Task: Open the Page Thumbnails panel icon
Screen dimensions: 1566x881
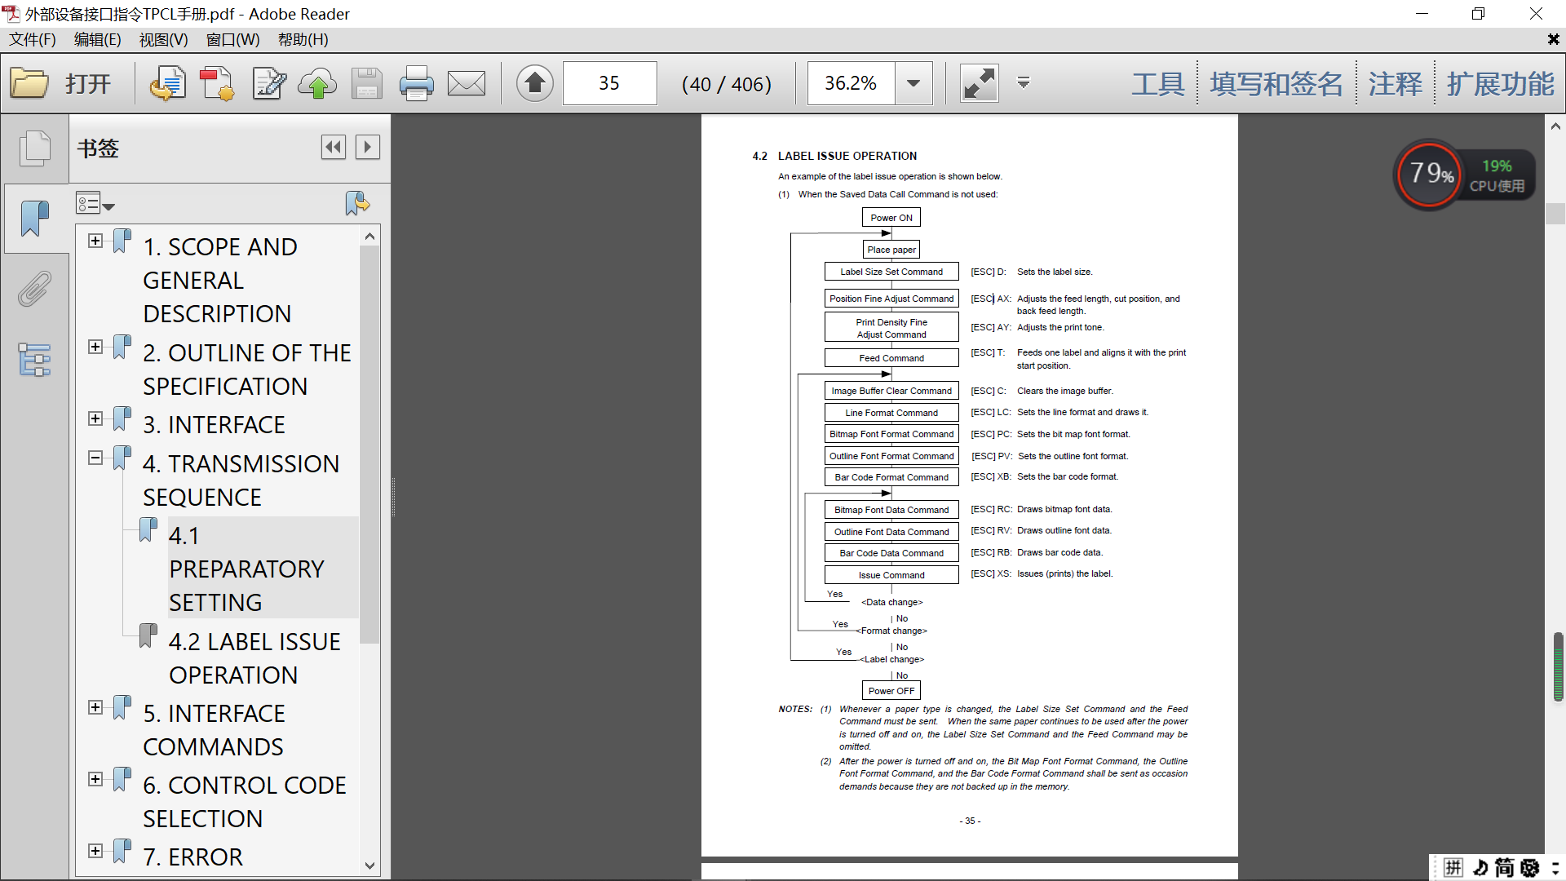Action: click(x=34, y=148)
